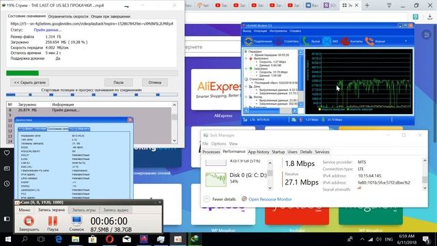Viewport: 437px width, 246px height.
Task: Open the Меню tab in oCam
Action: coord(25,210)
